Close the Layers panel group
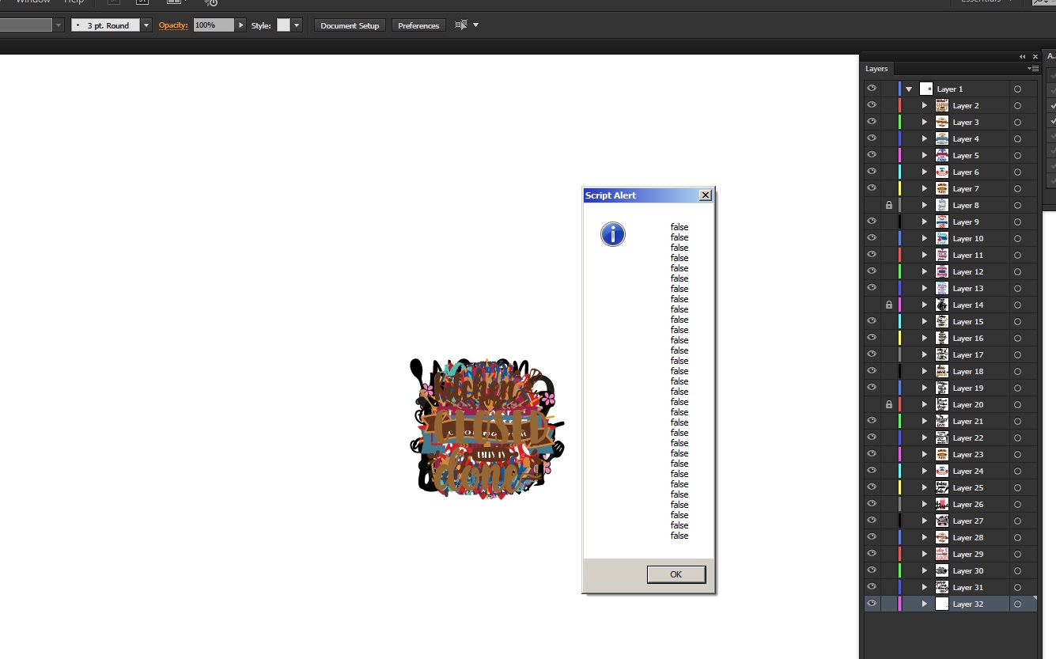Screen dimensions: 1056x659 pos(1035,57)
